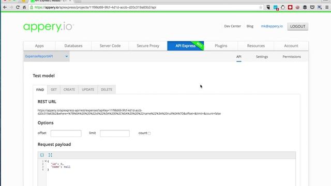331x186 pixels.
Task: Open the Blog link
Action: pyautogui.click(x=250, y=26)
